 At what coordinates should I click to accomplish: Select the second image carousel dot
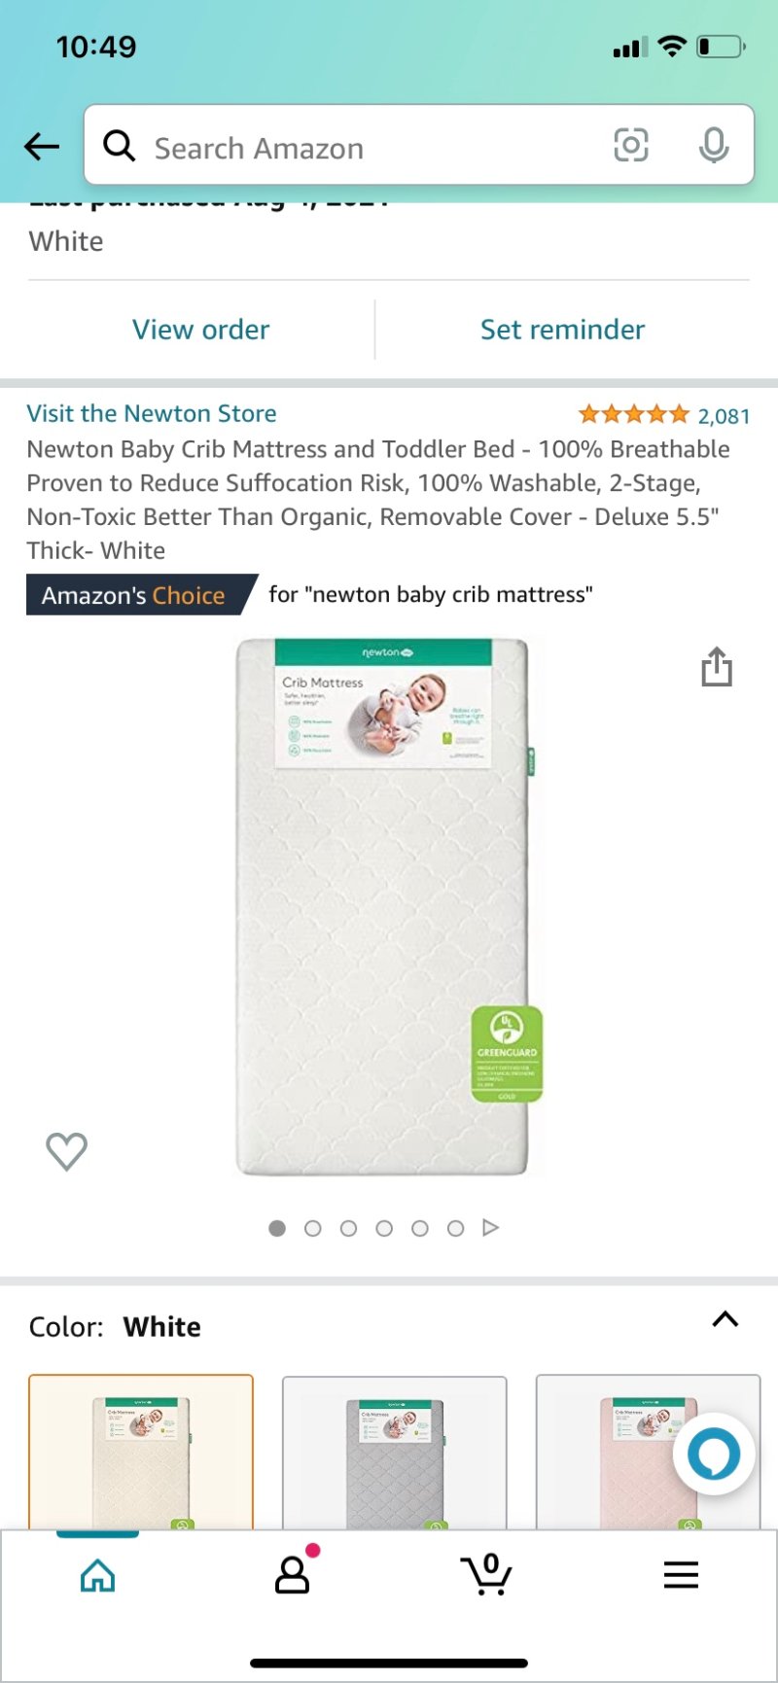313,1228
